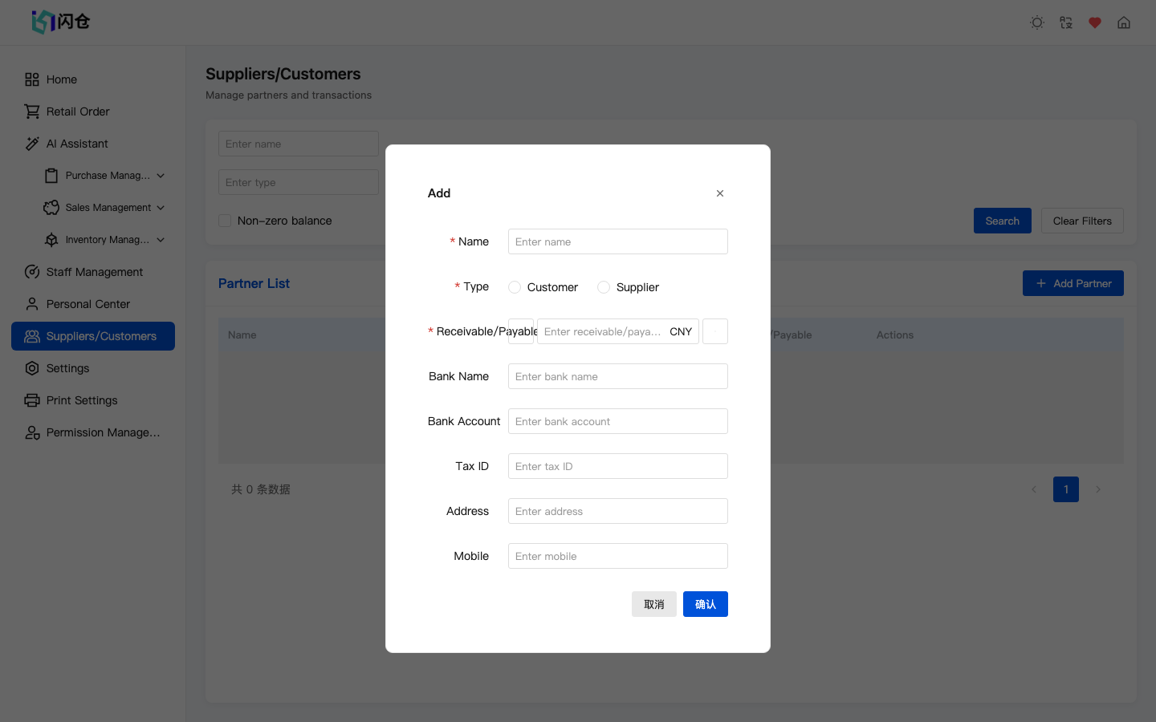The height and width of the screenshot is (722, 1156).
Task: Enable the Non-zero balance checkbox
Action: [x=225, y=221]
